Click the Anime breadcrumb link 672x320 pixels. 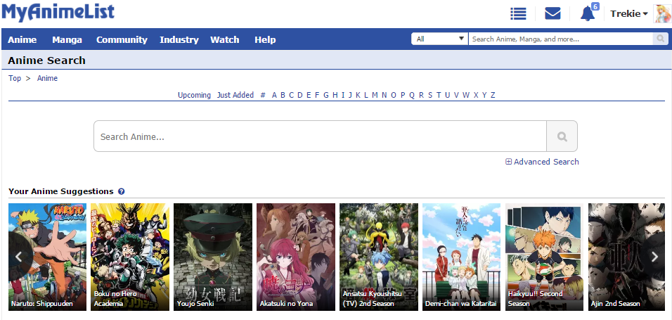point(47,79)
